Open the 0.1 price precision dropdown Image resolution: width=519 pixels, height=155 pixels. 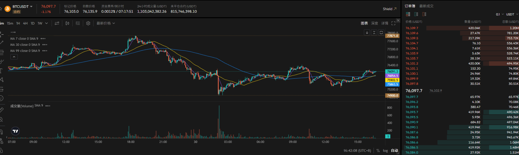coord(499,14)
